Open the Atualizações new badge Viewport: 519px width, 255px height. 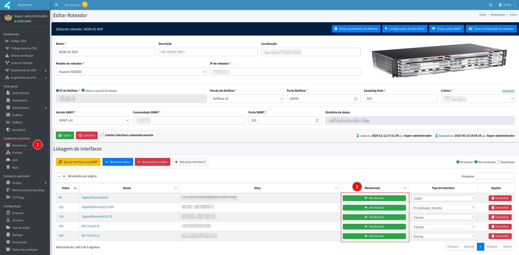coord(85,5)
